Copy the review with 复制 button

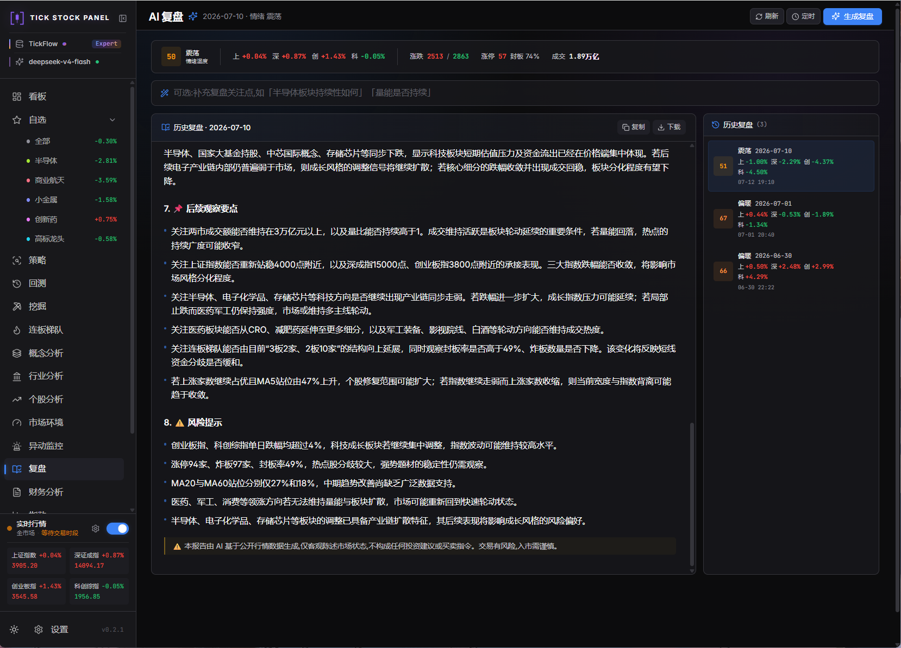click(x=634, y=127)
